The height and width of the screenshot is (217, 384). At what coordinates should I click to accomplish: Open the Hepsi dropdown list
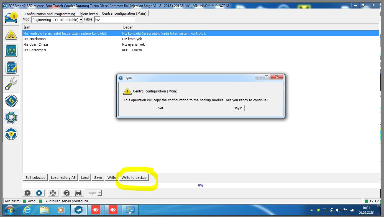pyautogui.click(x=99, y=193)
